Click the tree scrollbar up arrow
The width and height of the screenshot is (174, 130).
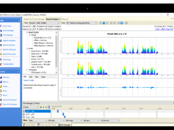[x=56, y=33]
